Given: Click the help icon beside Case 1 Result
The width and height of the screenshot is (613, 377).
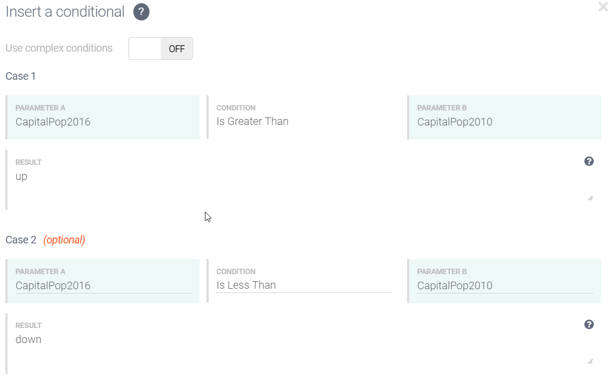Looking at the screenshot, I should (x=589, y=161).
